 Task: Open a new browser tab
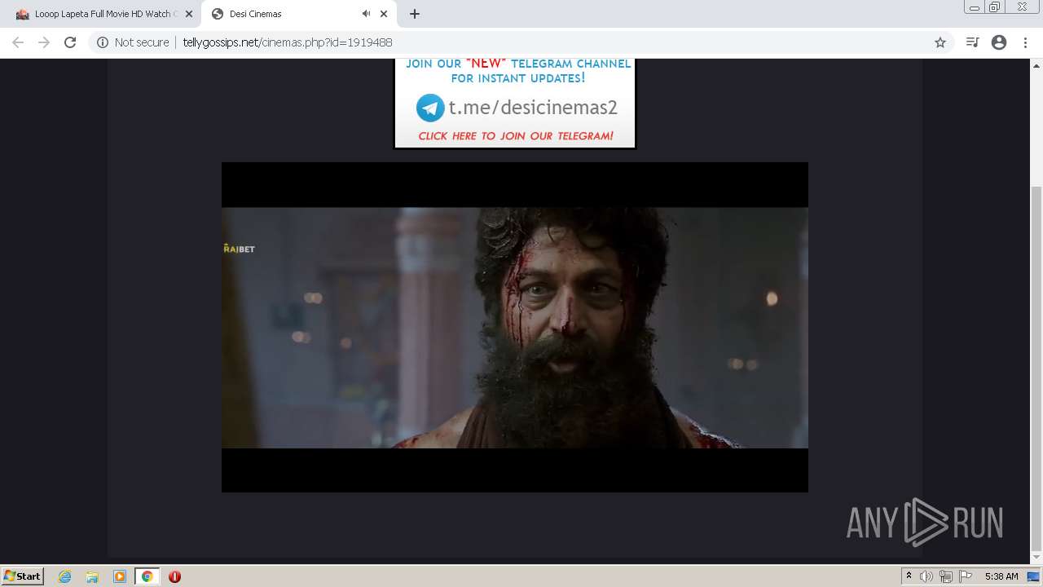(x=414, y=14)
